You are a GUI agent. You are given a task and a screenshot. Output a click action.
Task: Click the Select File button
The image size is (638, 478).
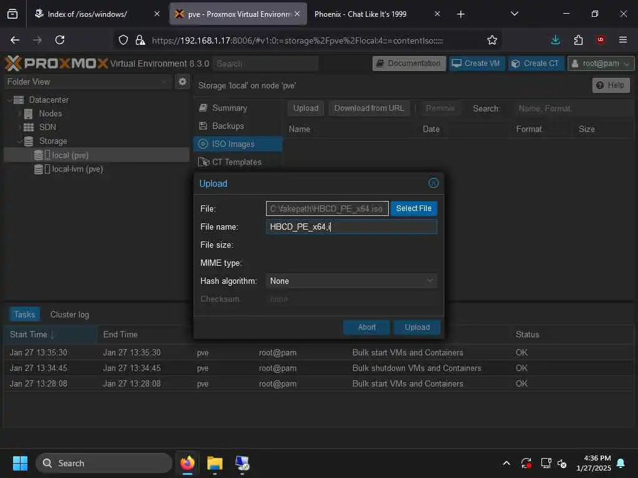point(414,208)
